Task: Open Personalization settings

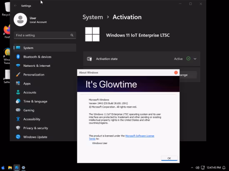Action: tap(45, 75)
